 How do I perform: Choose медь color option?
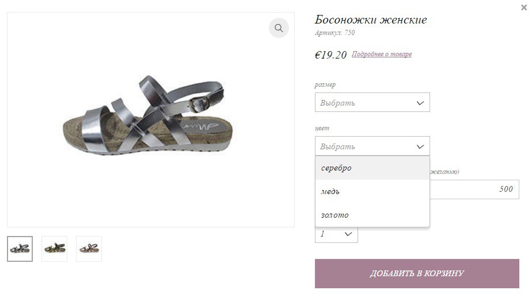tap(372, 191)
